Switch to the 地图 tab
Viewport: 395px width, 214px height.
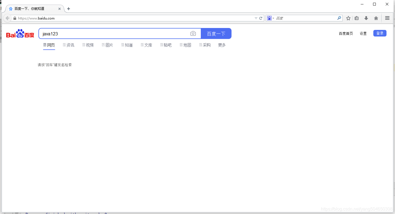pos(185,45)
